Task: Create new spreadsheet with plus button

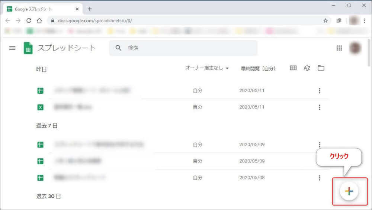Action: [349, 191]
